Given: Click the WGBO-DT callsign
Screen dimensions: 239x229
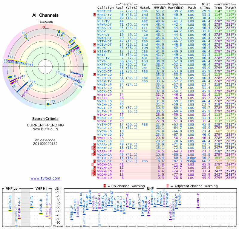Looking at the screenshot, I should pos(104,68).
